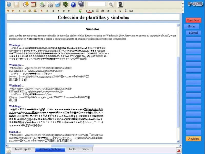Viewport: 205px width, 154px height.
Task: Open the alarm clock reminder tool
Action: (x=26, y=4)
